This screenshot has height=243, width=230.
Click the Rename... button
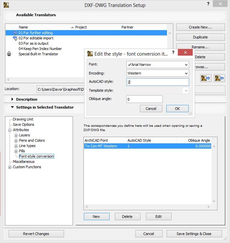coord(200,47)
